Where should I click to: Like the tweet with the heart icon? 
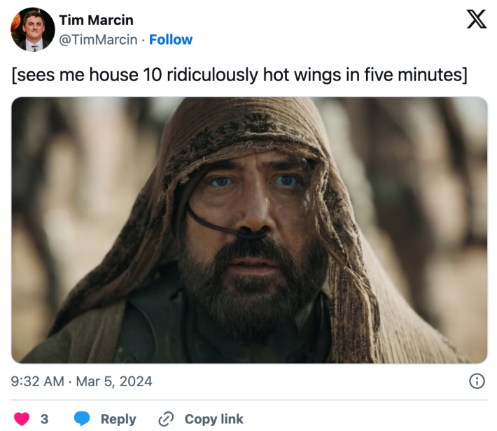click(22, 418)
